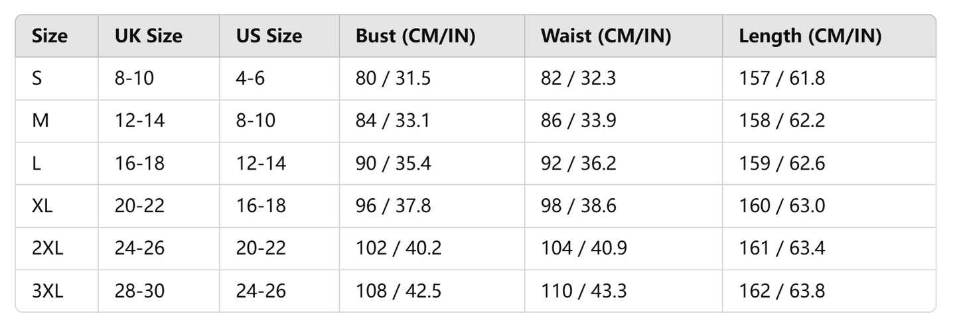959x328 pixels.
Task: Click the Size column header
Action: [50, 36]
